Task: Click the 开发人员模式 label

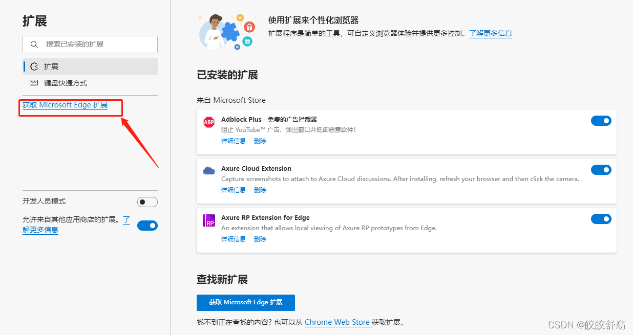Action: [x=44, y=202]
